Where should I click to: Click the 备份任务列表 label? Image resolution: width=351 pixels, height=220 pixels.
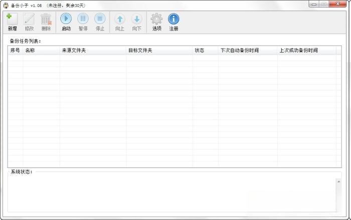click(25, 41)
